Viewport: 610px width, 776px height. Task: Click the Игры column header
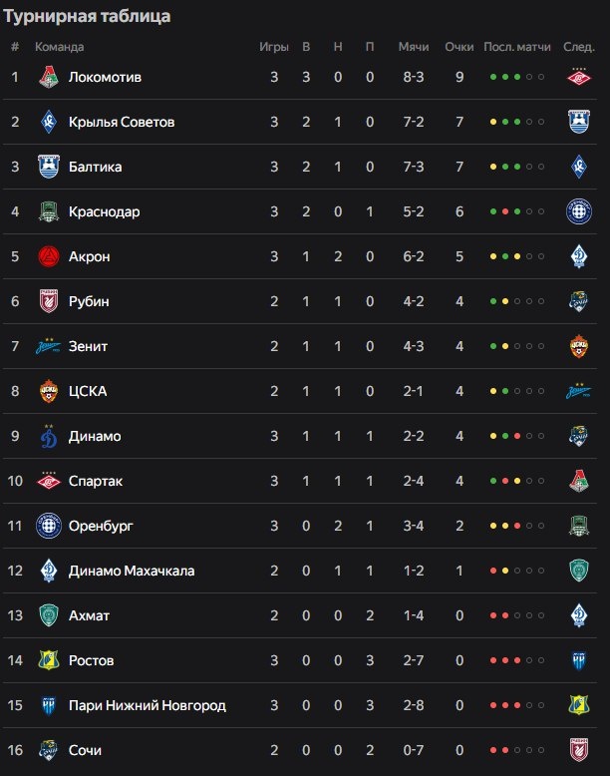[x=274, y=47]
